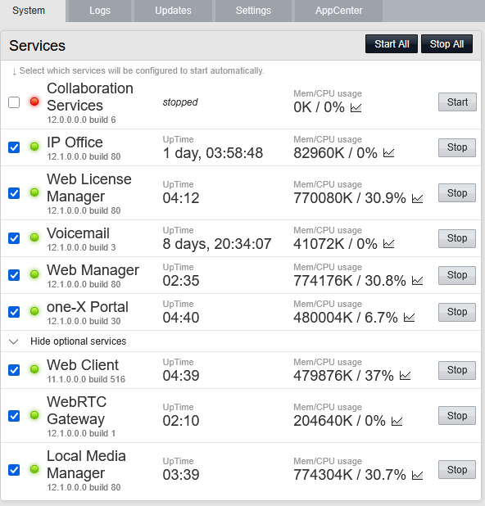
Task: Stop the Local Media Manager service
Action: pos(457,469)
